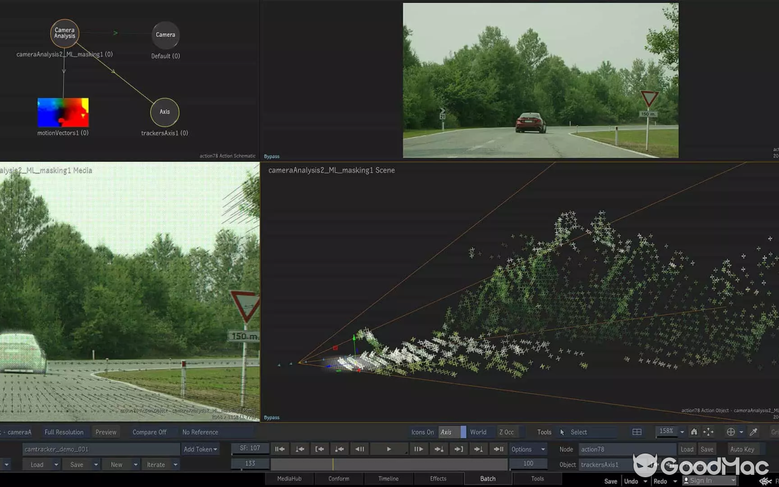Viewport: 779px width, 487px height.
Task: Click the motionVectors1 node thumbnail
Action: click(x=63, y=112)
